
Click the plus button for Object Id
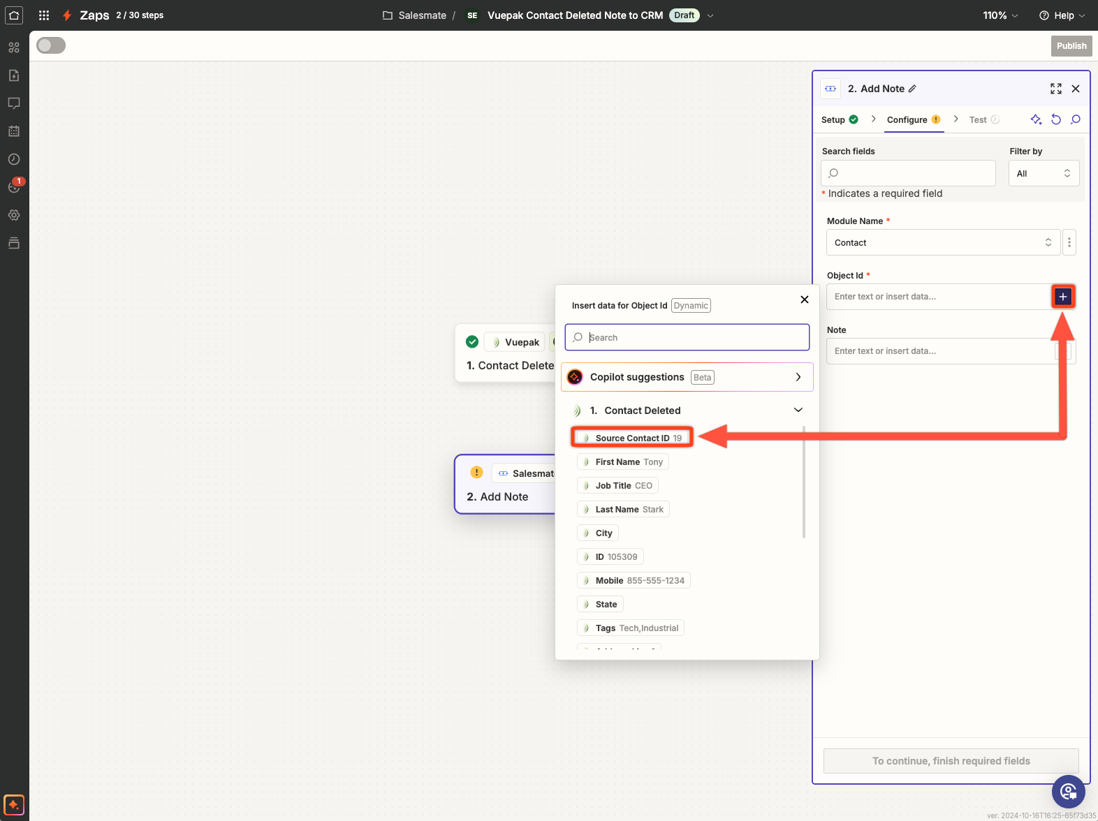pos(1062,297)
